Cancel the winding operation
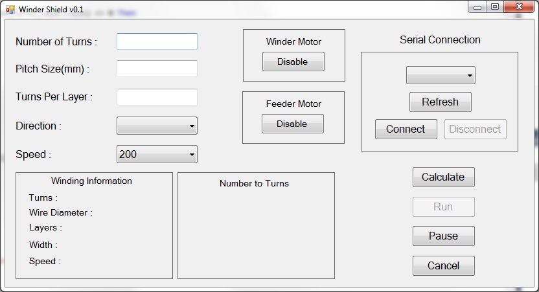This screenshot has width=539, height=292. (443, 265)
